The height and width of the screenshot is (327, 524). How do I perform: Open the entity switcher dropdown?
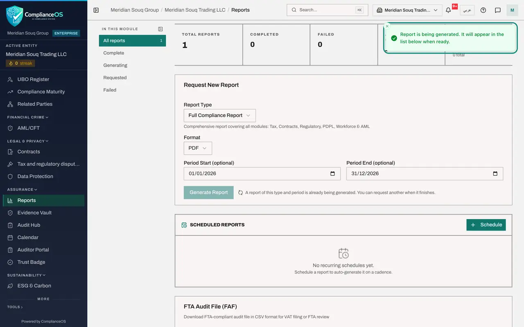pyautogui.click(x=407, y=10)
